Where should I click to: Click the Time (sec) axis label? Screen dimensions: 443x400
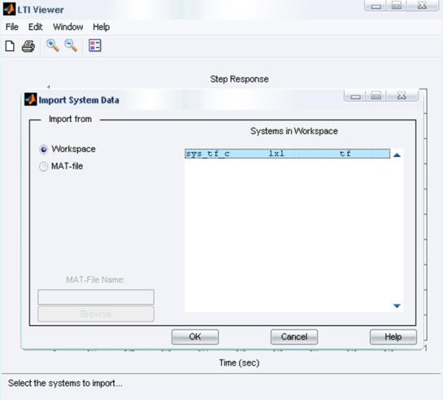[x=239, y=363]
